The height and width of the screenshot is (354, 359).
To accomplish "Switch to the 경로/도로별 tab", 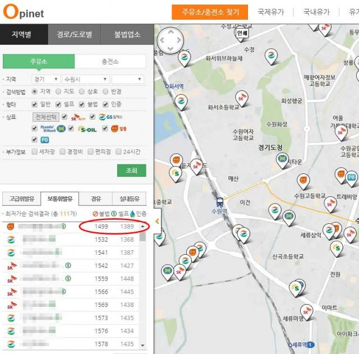I will [74, 35].
